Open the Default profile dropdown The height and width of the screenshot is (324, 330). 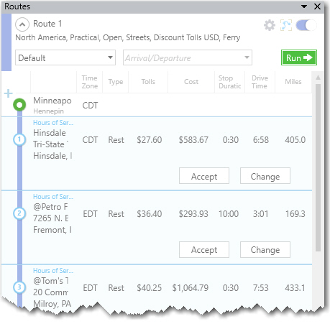pyautogui.click(x=65, y=57)
